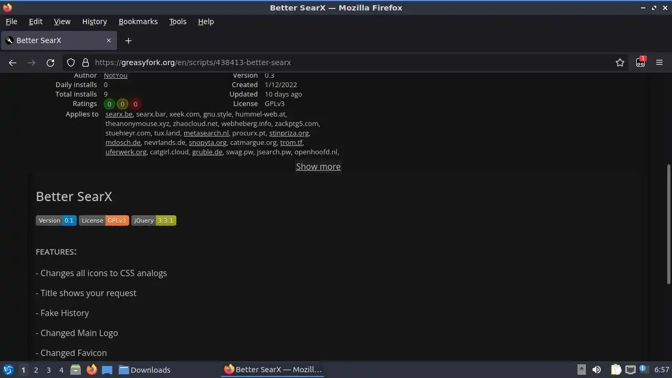Launch the file manager from taskbar
The height and width of the screenshot is (378, 672).
tap(76, 370)
